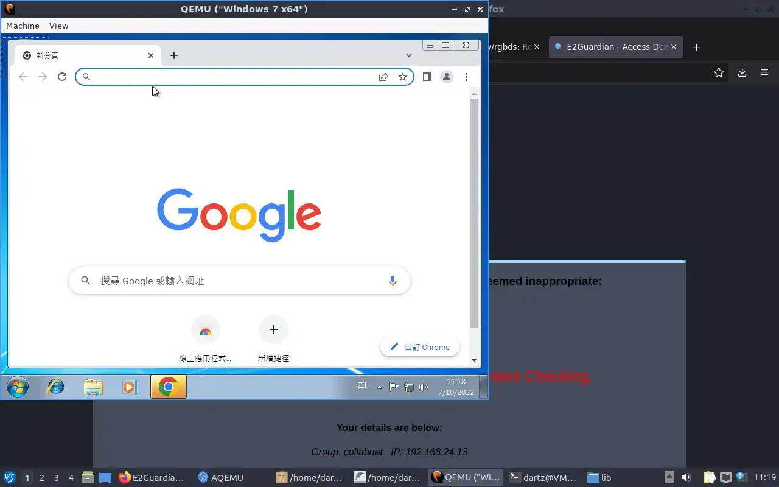Bookmark the page with Chrome's star icon
The width and height of the screenshot is (779, 487).
click(x=403, y=77)
